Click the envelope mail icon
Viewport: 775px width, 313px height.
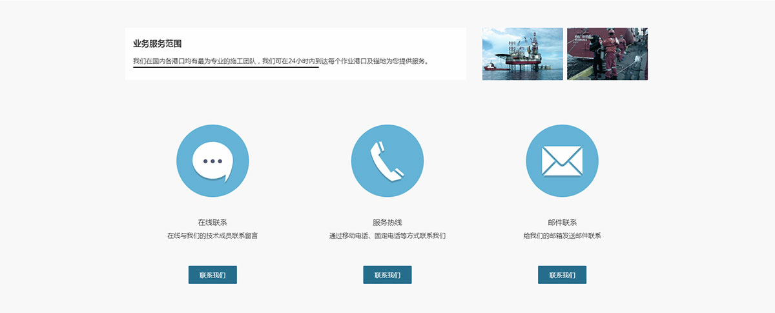562,161
